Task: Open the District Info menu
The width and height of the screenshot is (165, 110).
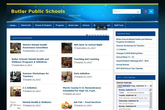Action: click(26, 25)
